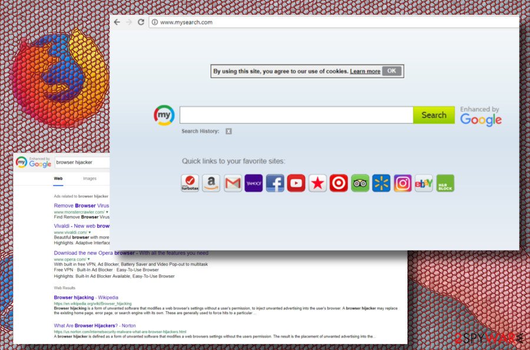The image size is (530, 350).
Task: Open the Download the new Opera browser link
Action: 131,253
